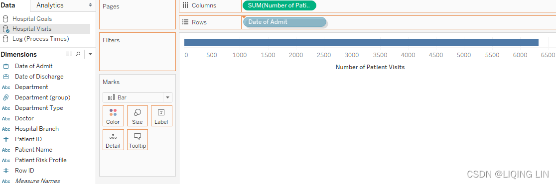Viewport: 556px width, 184px height.
Task: Click the Abc icon beside Department Type
Action: coord(5,108)
